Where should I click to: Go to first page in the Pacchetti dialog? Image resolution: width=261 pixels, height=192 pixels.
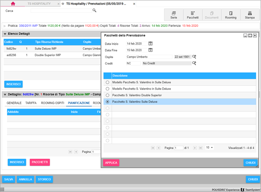tap(153, 148)
